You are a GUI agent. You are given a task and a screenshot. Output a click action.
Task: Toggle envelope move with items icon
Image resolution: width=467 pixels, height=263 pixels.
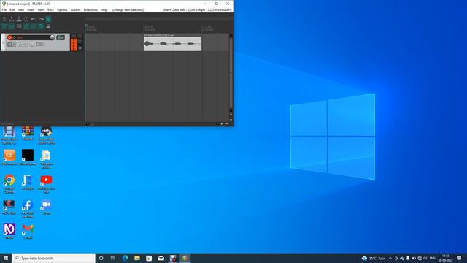pyautogui.click(x=26, y=26)
